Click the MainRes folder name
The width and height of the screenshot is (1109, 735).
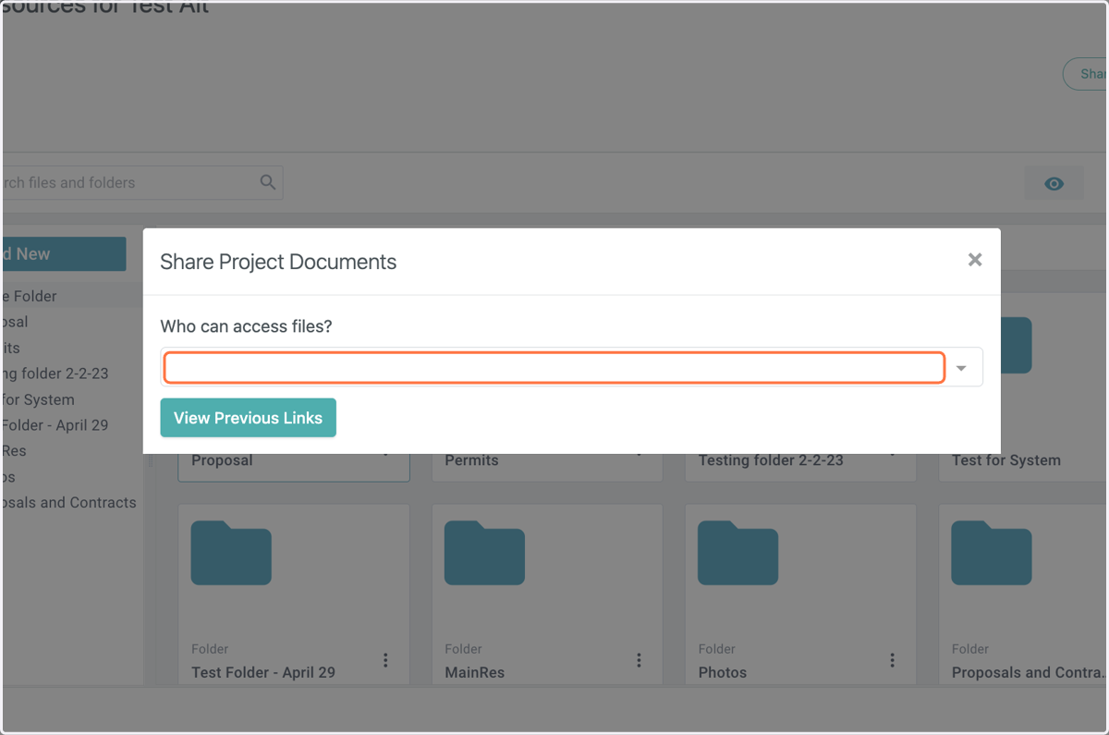click(474, 672)
